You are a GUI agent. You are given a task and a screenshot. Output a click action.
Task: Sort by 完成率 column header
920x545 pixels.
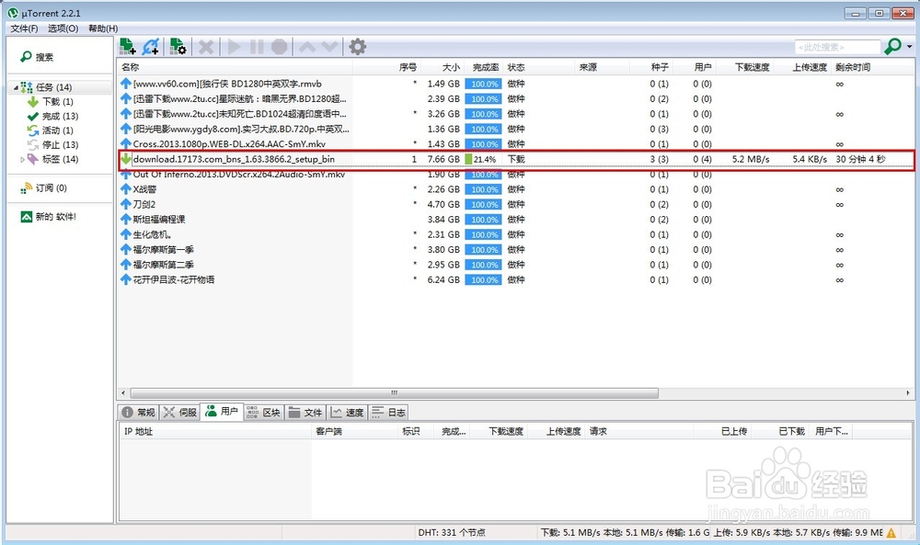[484, 67]
